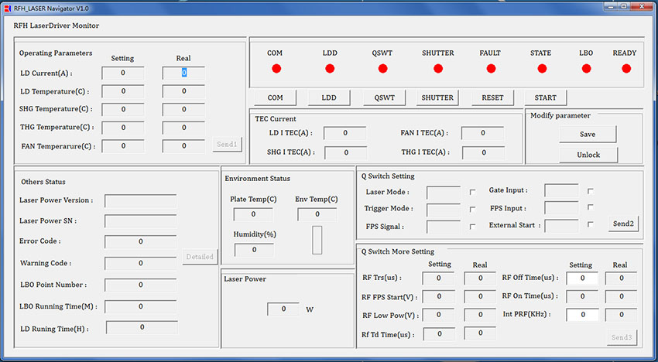Click the LDD button

329,97
